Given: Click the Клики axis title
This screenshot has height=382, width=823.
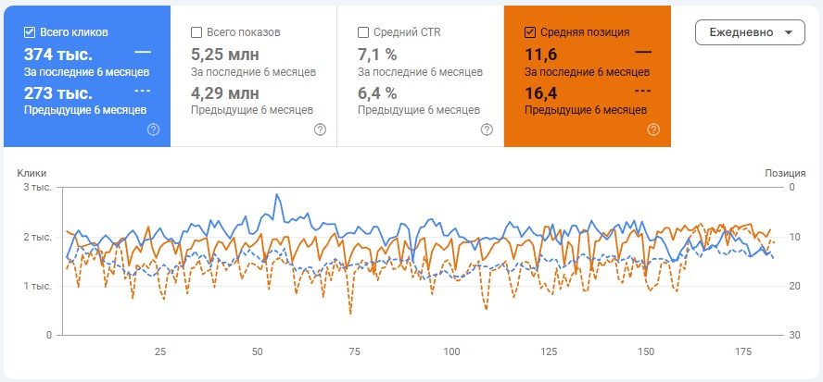Looking at the screenshot, I should (x=32, y=173).
